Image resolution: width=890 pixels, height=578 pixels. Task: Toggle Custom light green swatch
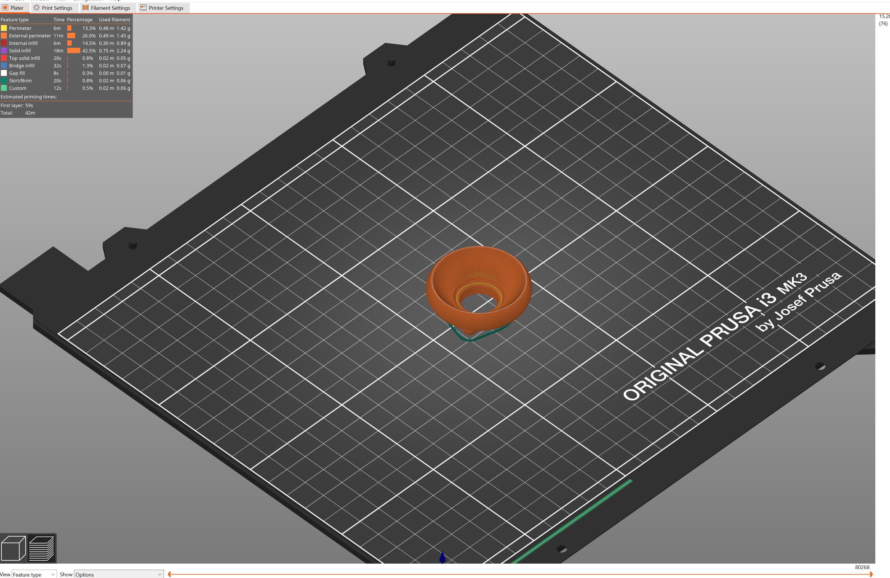(x=4, y=88)
